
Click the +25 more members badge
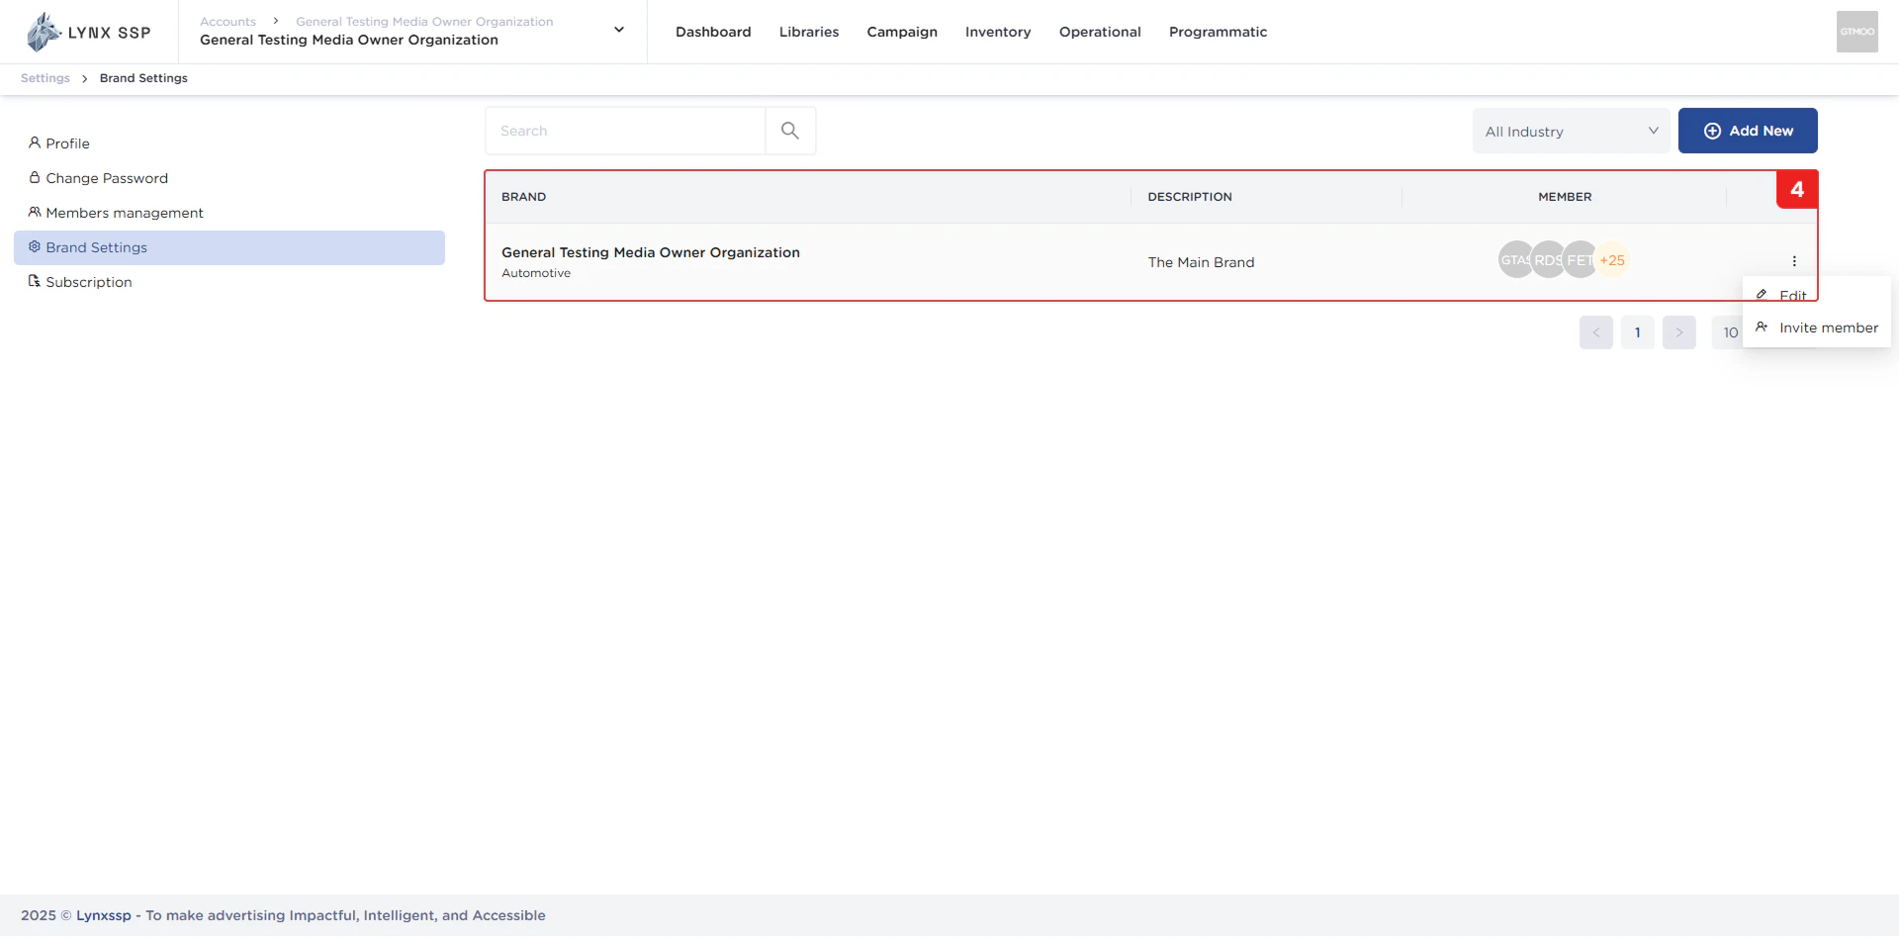[x=1612, y=260]
